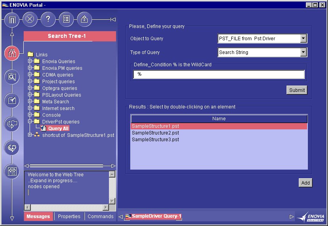Expand the Internet search folder
The height and width of the screenshot is (226, 328).
(x=30, y=108)
